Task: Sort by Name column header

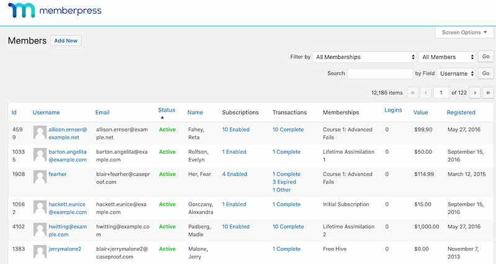Action: pyautogui.click(x=195, y=112)
